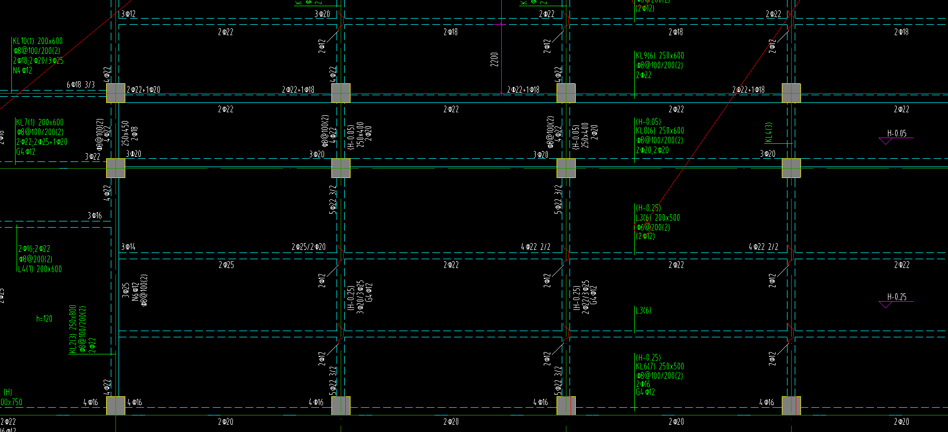This screenshot has height=432, width=948.
Task: Select the "3Φ12" annotation text
Action: 128,14
